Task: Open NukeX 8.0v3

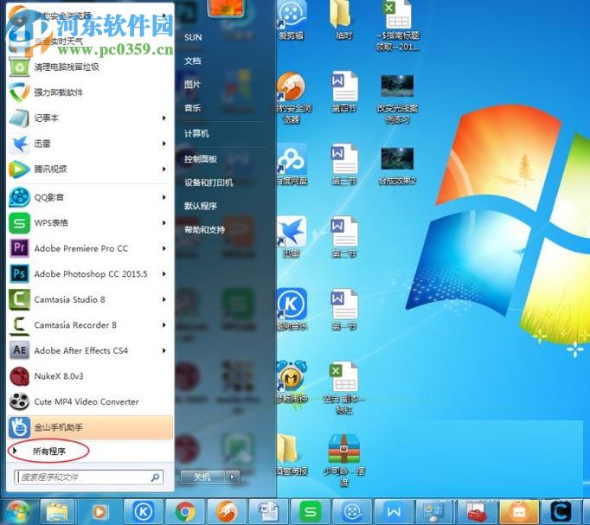Action: (x=90, y=376)
